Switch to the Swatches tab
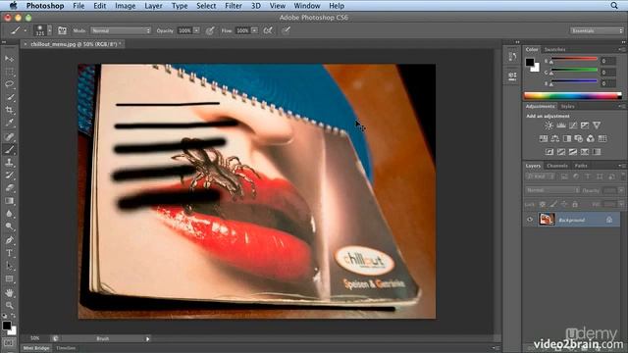628x353 pixels. click(554, 49)
